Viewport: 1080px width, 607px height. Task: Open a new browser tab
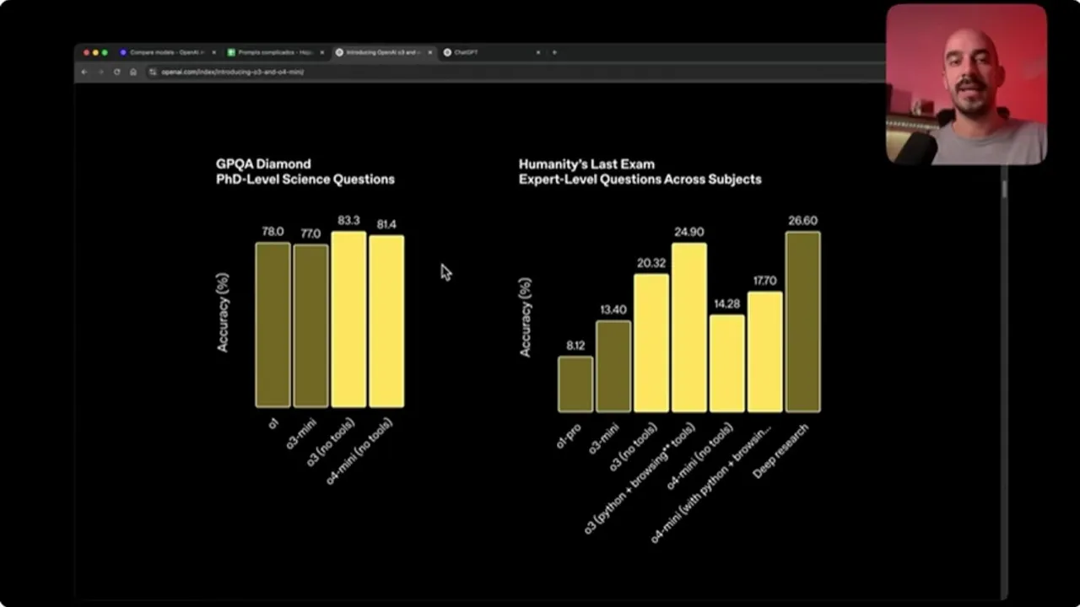[554, 52]
